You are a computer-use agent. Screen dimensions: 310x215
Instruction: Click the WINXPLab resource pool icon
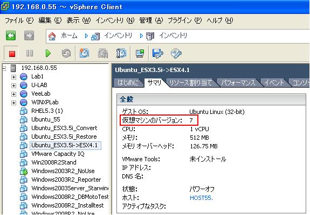[x=24, y=103]
